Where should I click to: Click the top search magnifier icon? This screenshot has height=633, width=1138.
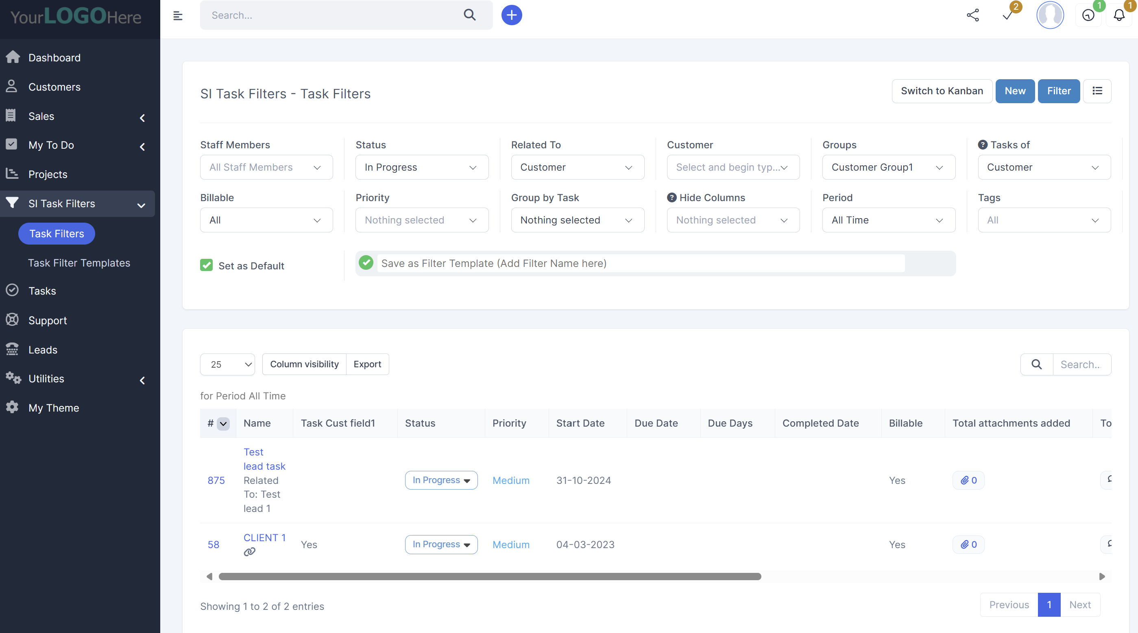coord(470,15)
